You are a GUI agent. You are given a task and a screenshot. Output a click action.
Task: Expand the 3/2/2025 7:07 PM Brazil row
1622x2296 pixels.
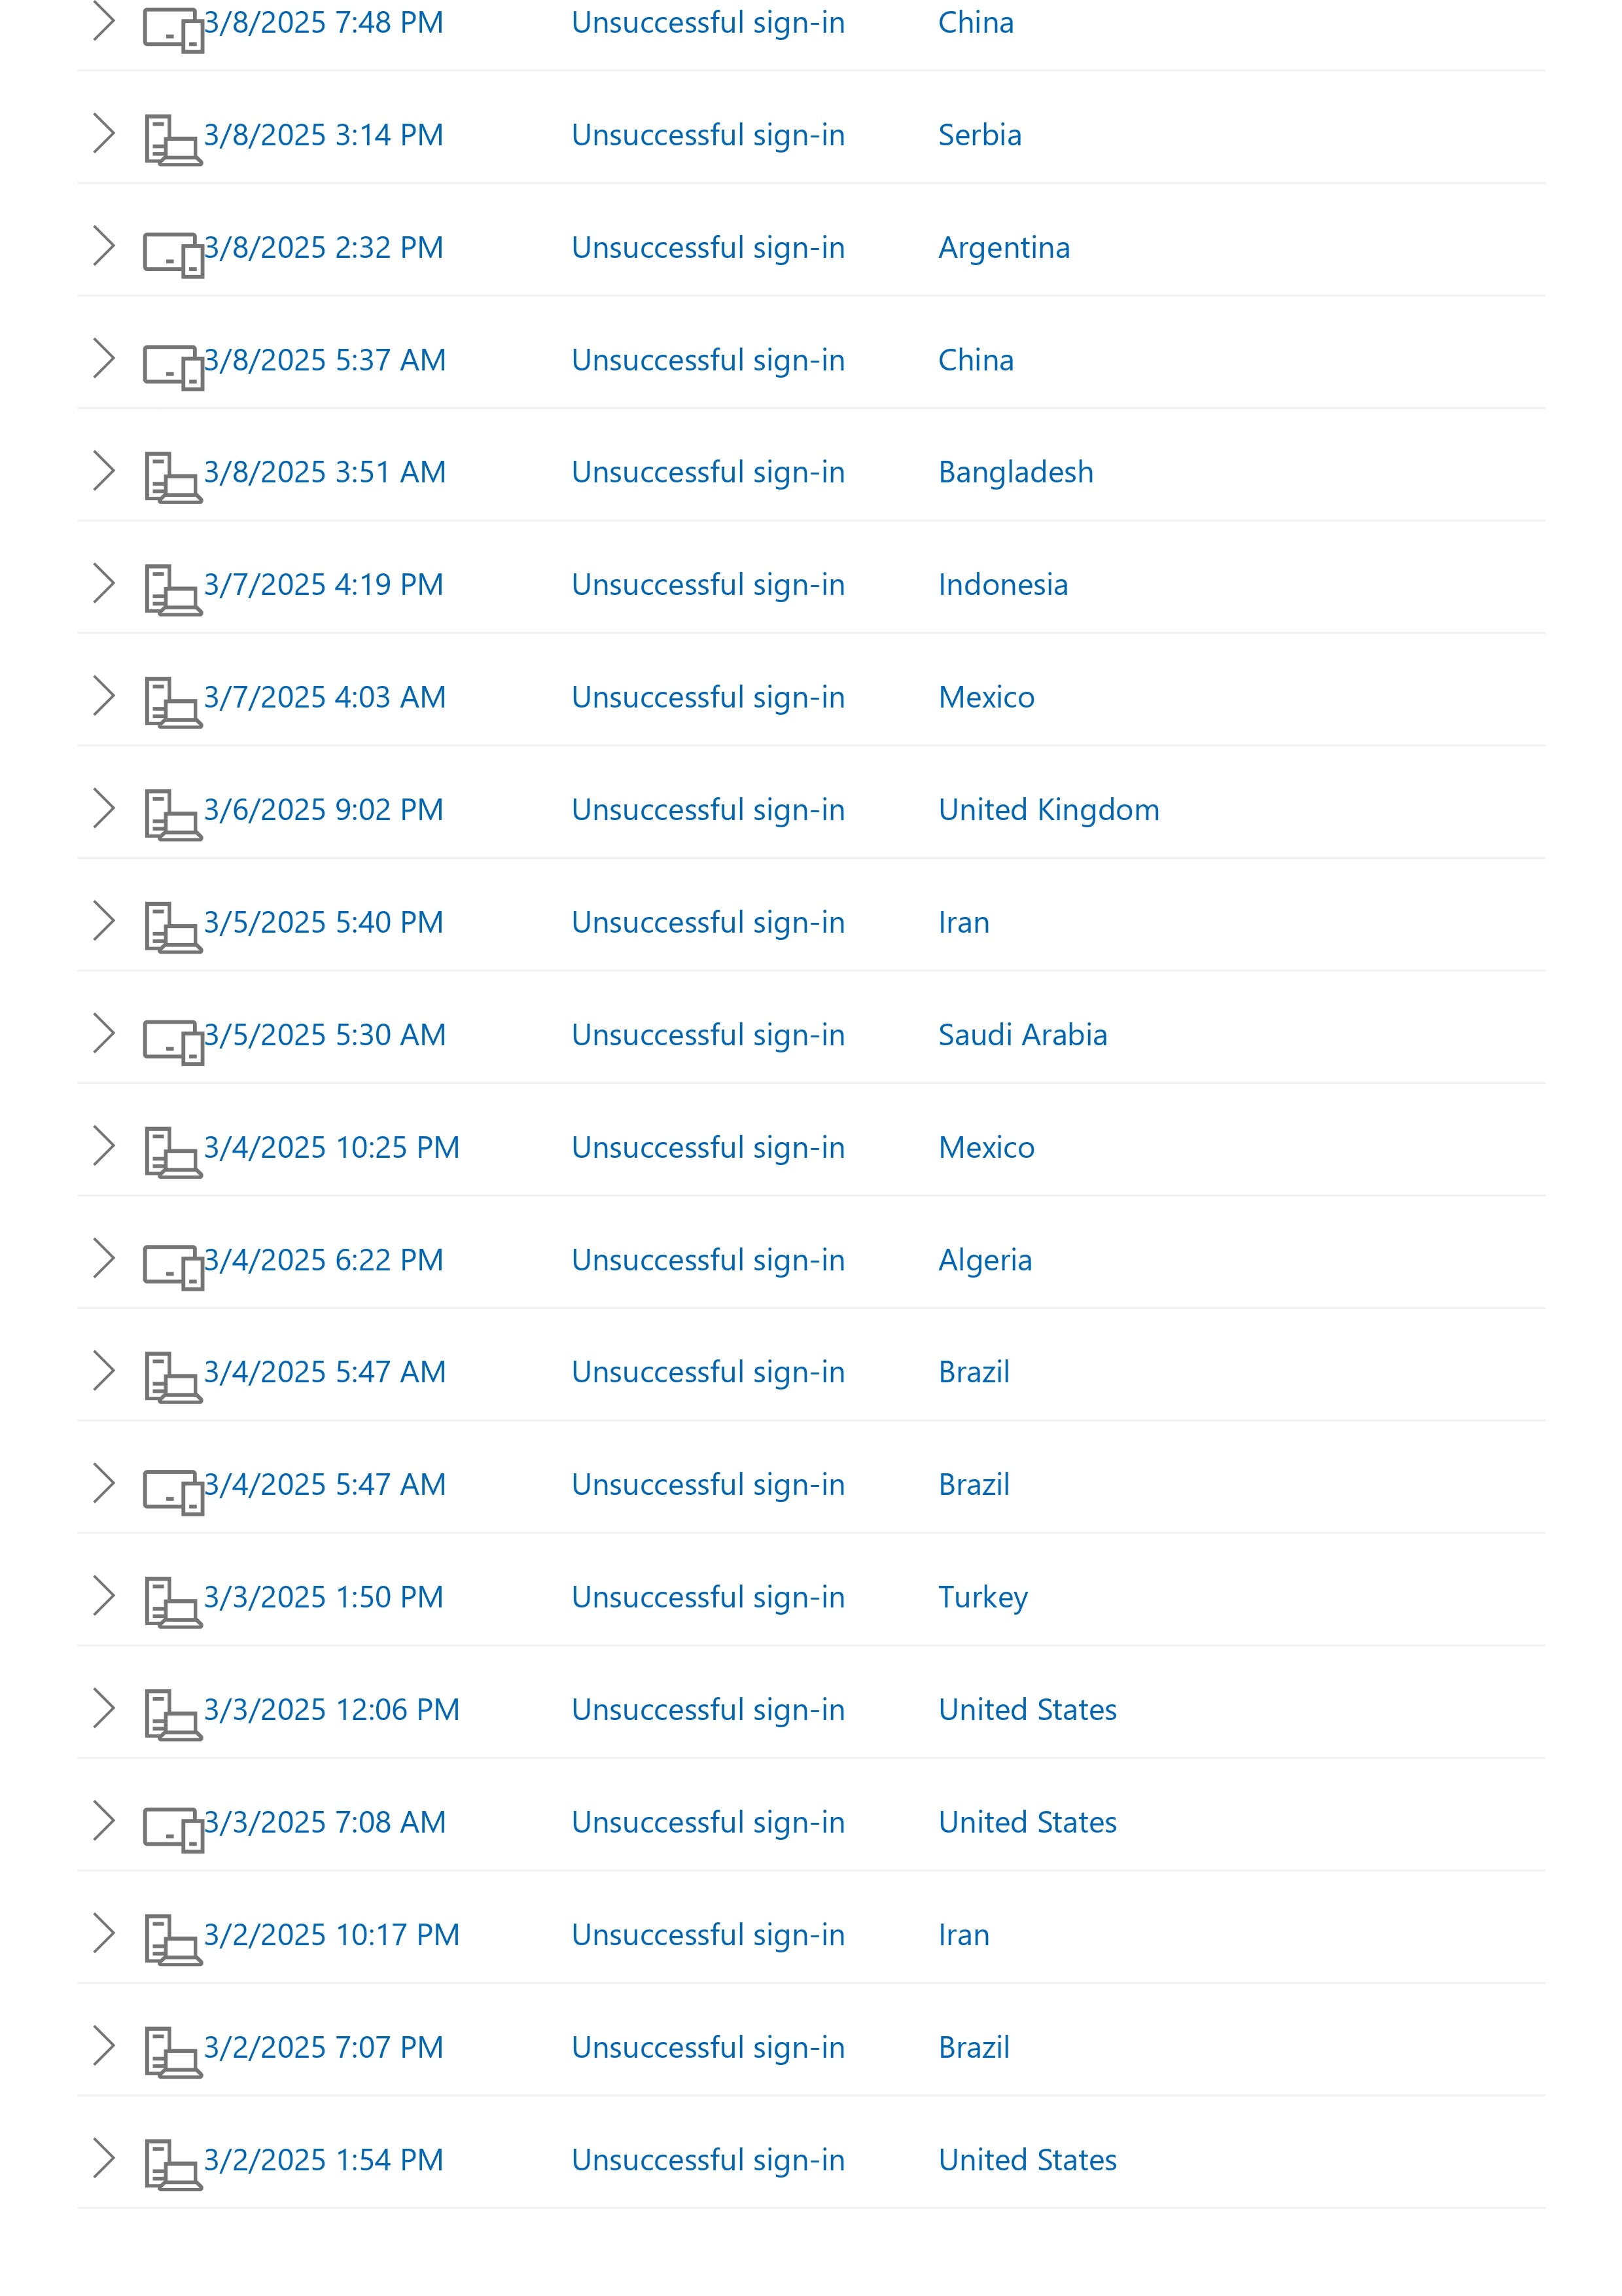click(103, 2046)
